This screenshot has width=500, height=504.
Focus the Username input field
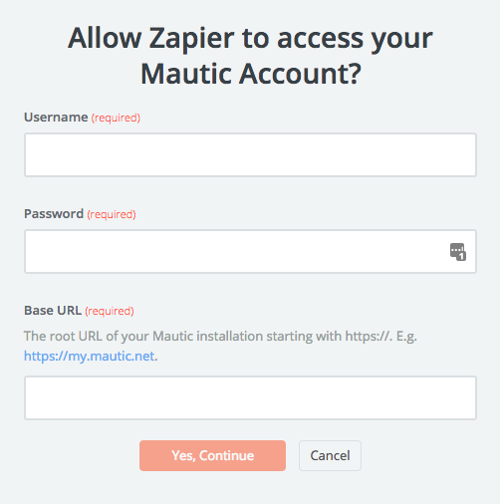coord(250,154)
